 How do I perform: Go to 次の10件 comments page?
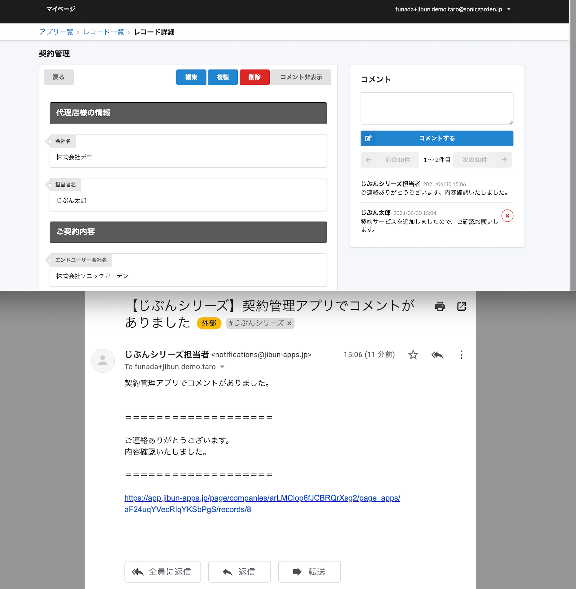[482, 160]
